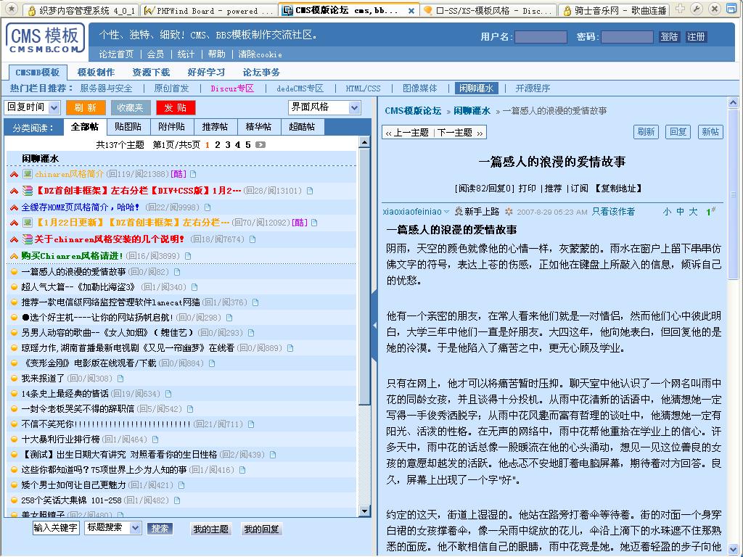The height and width of the screenshot is (557, 743).
Task: Click the sticky arrow icon beside 全缓存HOME页风格简介
Action: pos(15,207)
